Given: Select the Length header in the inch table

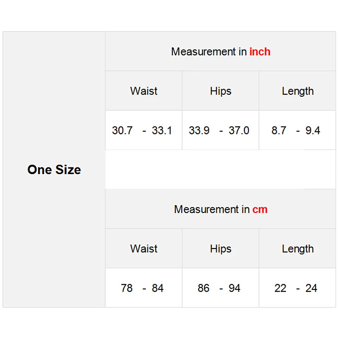Looking at the screenshot, I should point(298,91).
